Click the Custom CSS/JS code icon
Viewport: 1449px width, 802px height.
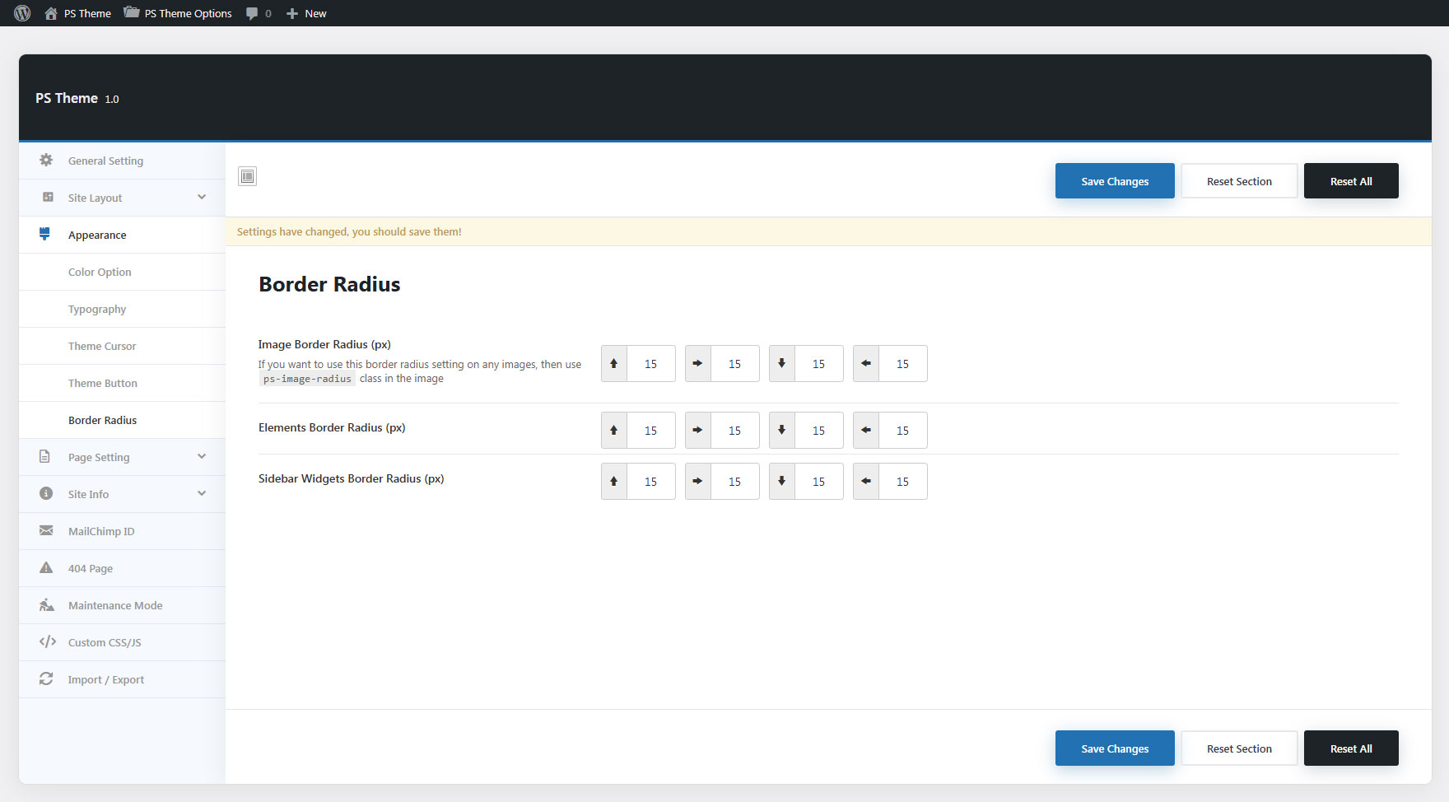point(47,642)
